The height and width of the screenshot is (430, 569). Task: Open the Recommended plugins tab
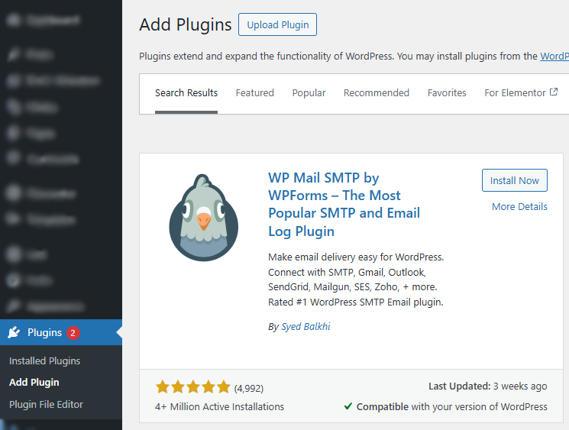(376, 93)
